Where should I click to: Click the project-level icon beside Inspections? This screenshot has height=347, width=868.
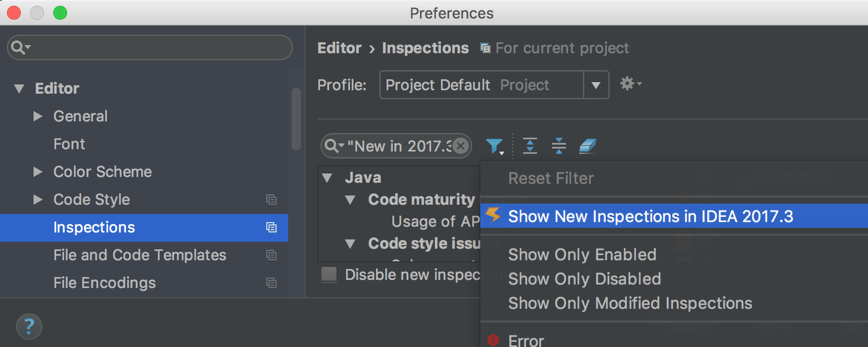pos(271,227)
